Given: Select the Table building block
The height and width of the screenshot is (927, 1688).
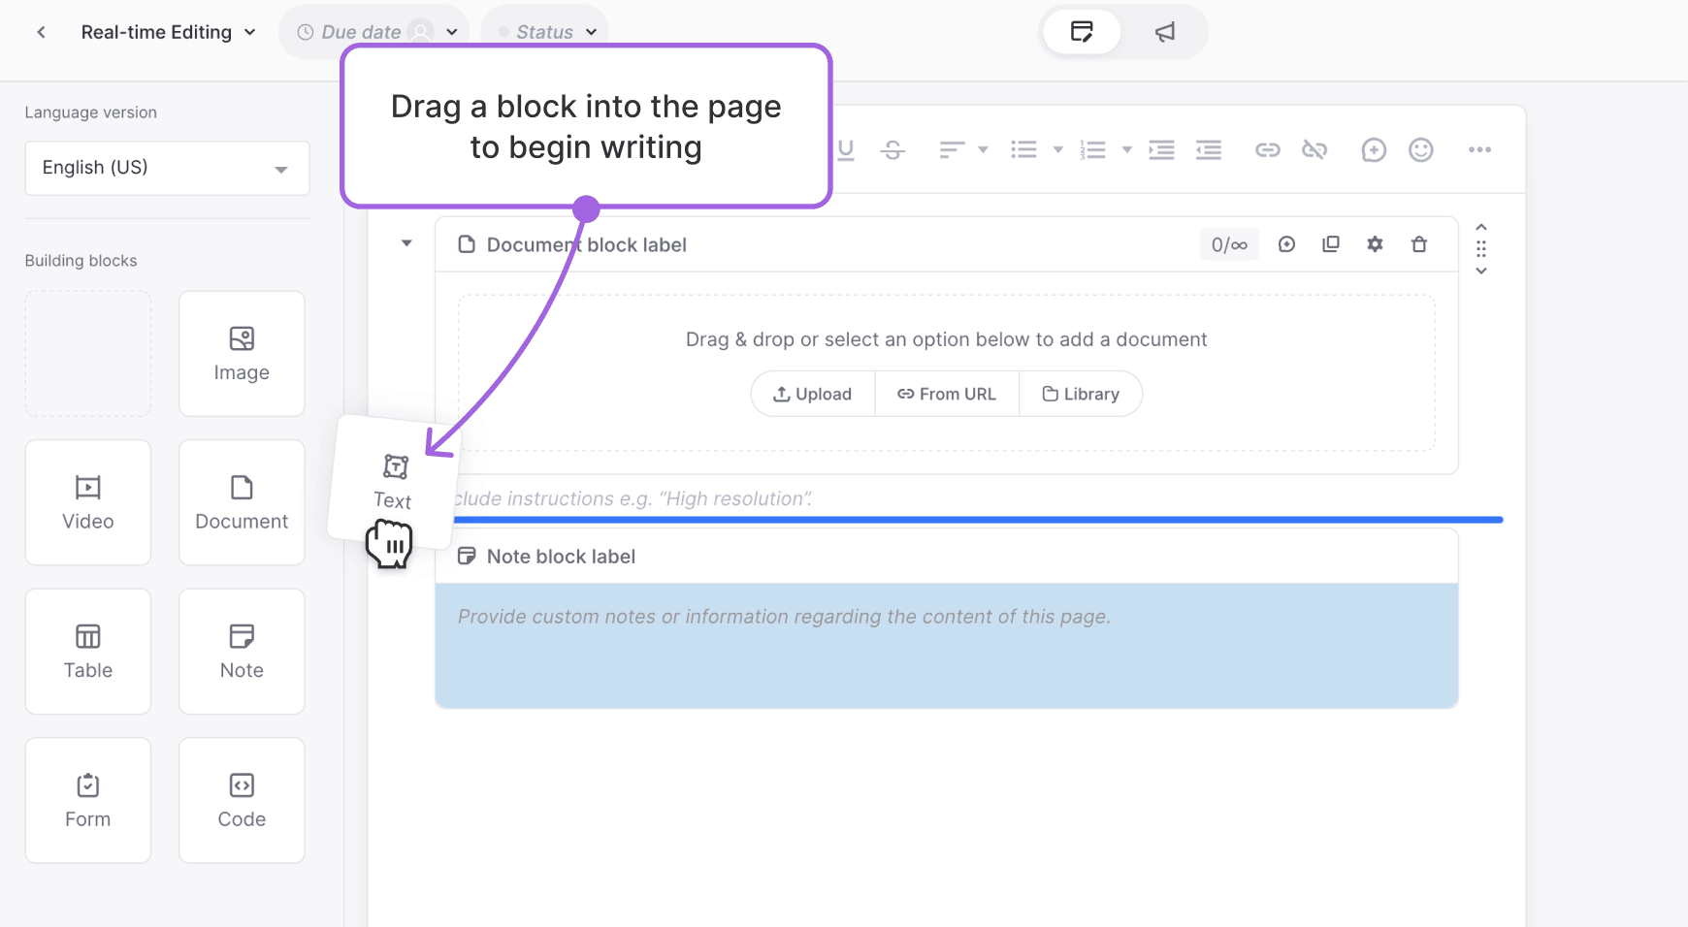Looking at the screenshot, I should click(x=88, y=652).
